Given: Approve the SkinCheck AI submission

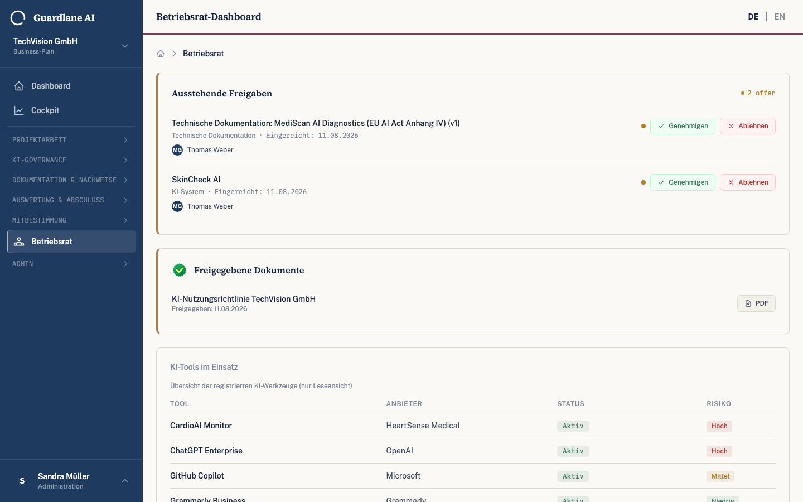Looking at the screenshot, I should 683,182.
